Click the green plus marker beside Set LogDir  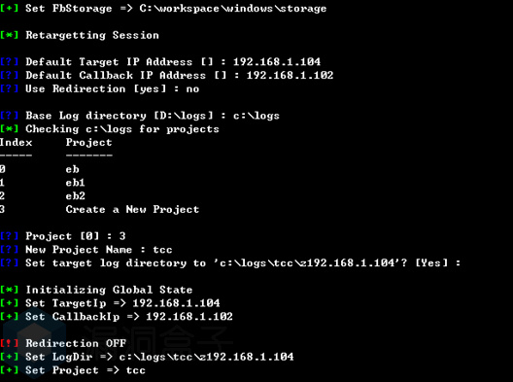(9, 357)
